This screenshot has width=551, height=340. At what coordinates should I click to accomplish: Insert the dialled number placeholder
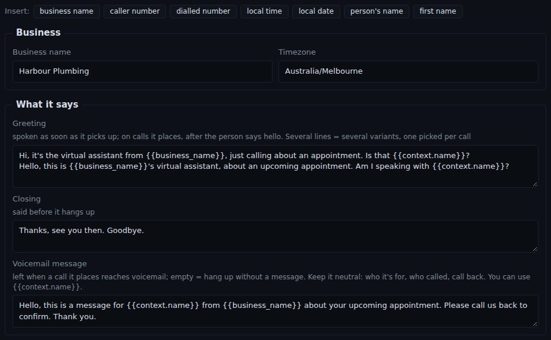pos(203,11)
